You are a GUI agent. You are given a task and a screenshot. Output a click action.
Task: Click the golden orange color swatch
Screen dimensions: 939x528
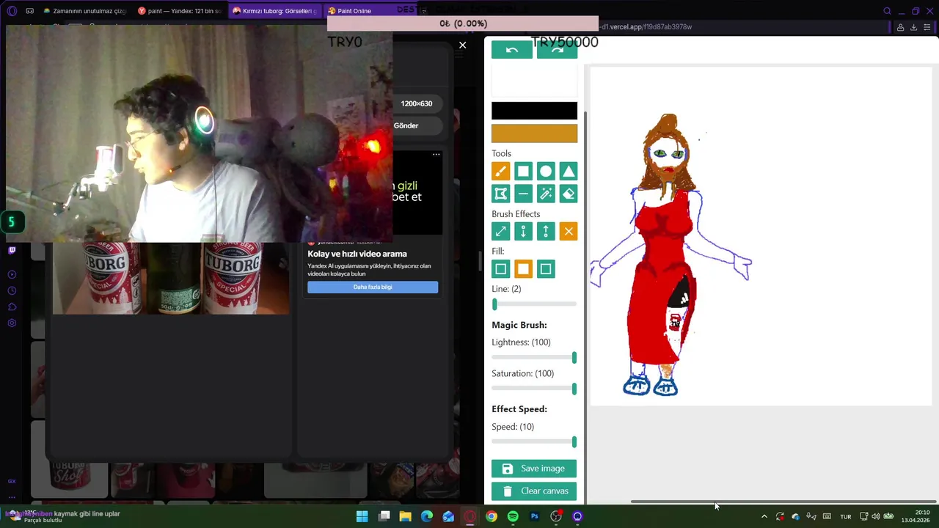pyautogui.click(x=534, y=133)
